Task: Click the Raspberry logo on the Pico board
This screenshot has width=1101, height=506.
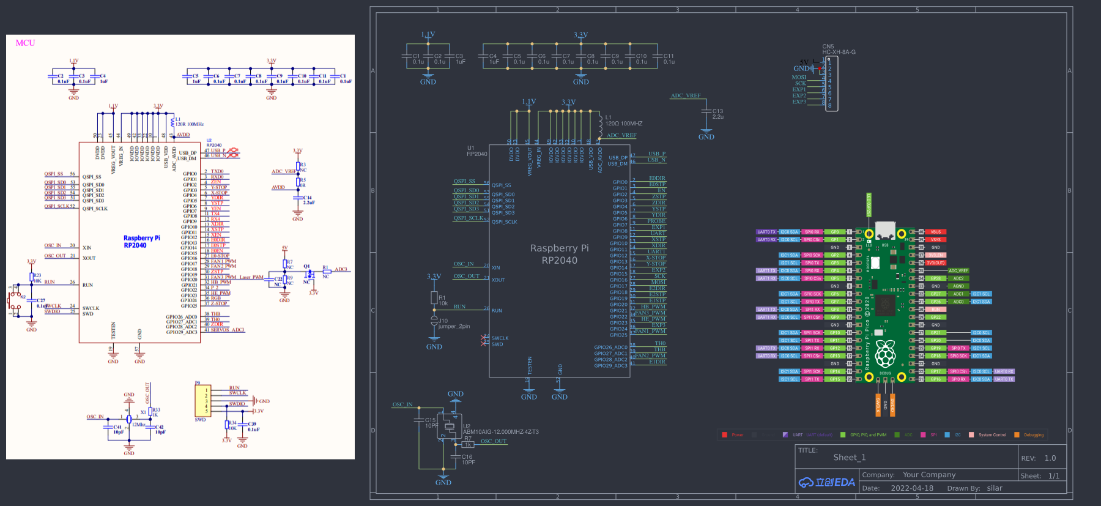Action: click(885, 353)
